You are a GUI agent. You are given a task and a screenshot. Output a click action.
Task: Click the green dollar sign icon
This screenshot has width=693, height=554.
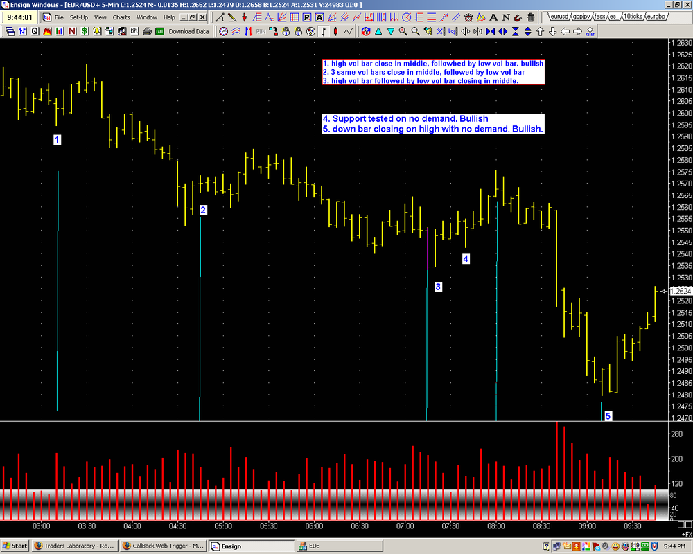tap(85, 31)
